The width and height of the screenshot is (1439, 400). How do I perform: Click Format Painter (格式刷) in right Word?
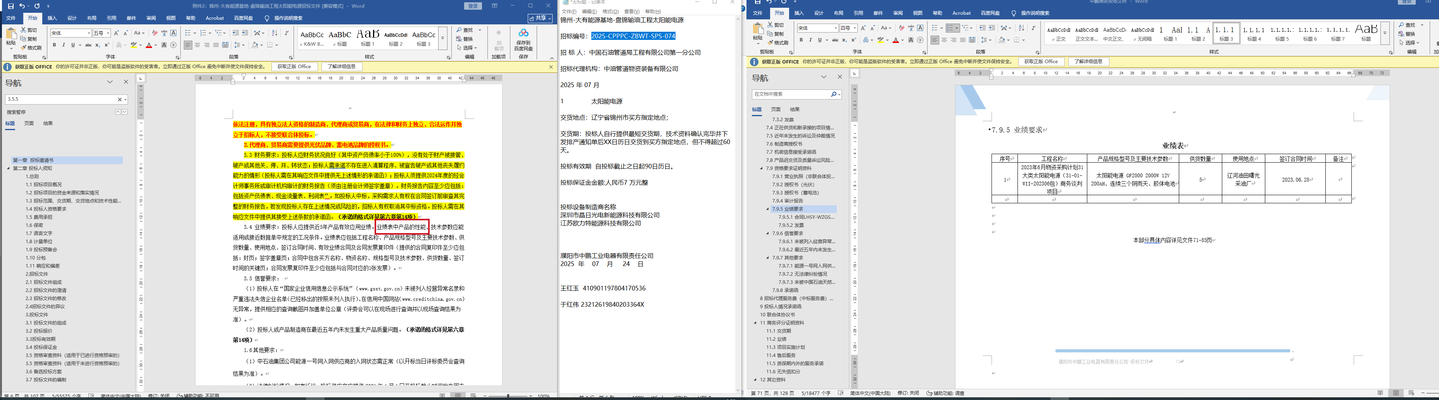tap(777, 42)
